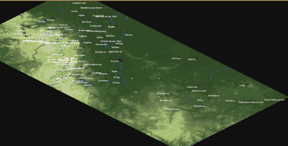The image size is (288, 146).
Task: Click the Naumburg am Bober label
Action: coord(91,7)
